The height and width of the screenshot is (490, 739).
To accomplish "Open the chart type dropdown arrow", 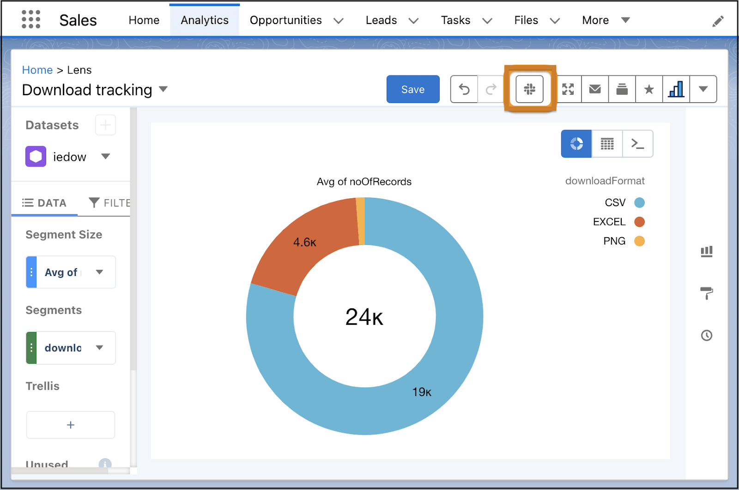I will [x=703, y=89].
